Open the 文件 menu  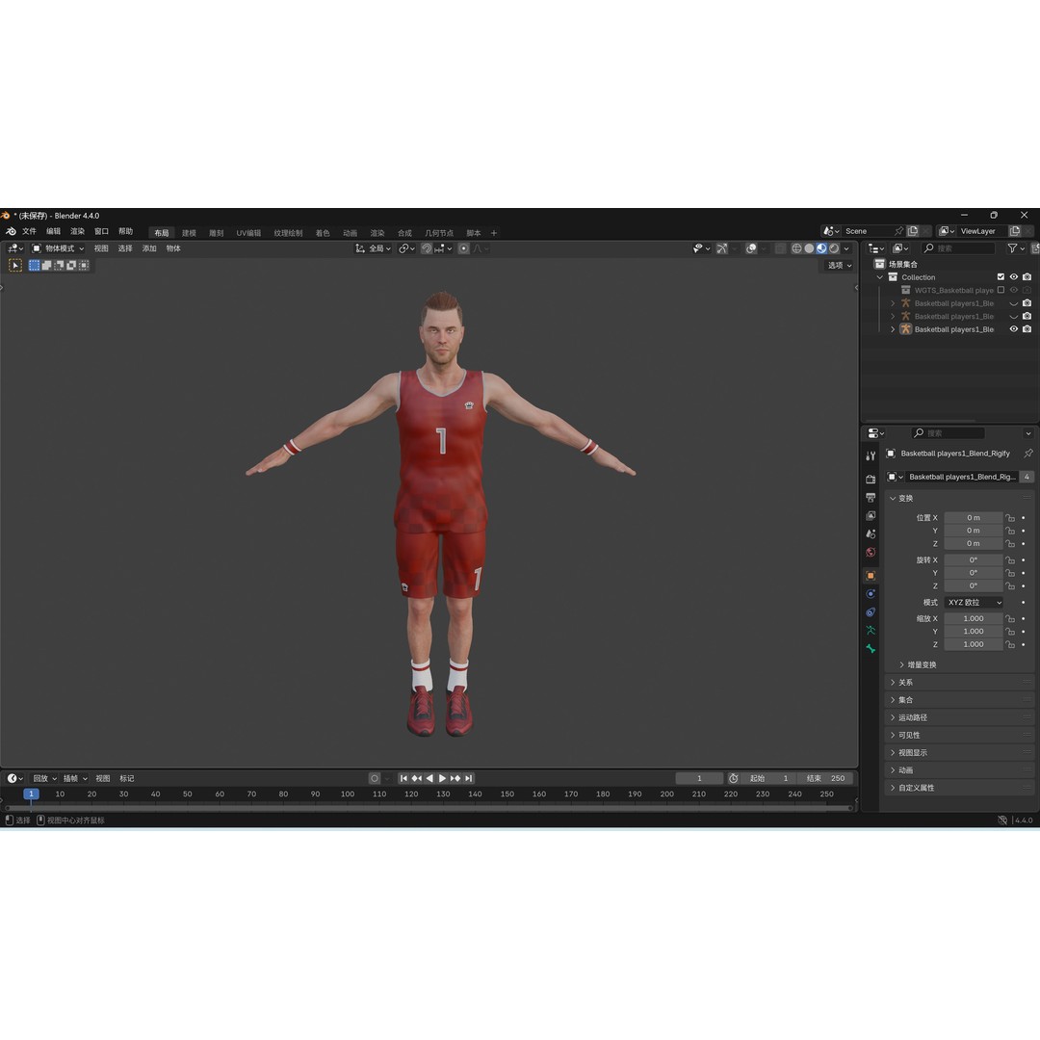pos(29,231)
